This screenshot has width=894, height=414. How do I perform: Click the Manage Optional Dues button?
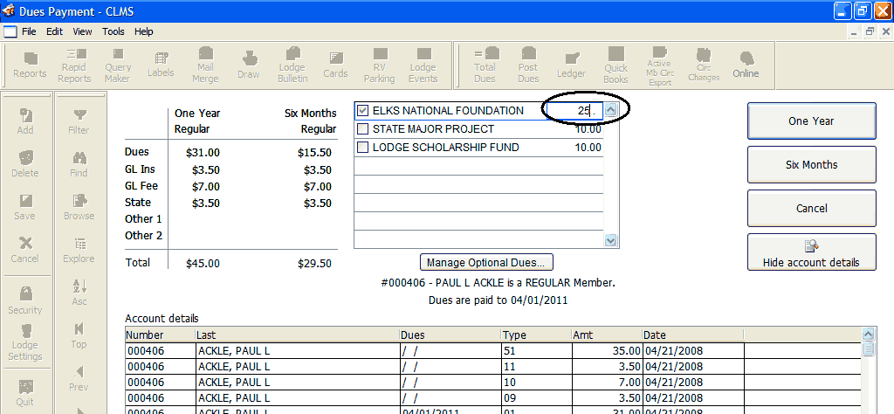click(485, 262)
